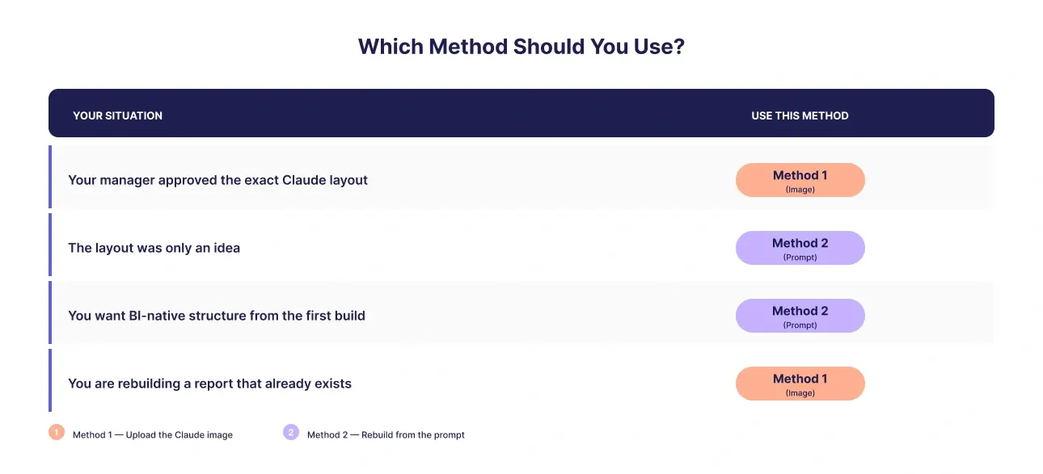Click 'You want BI-native structure from the first build'
This screenshot has height=474, width=1043.
[217, 316]
